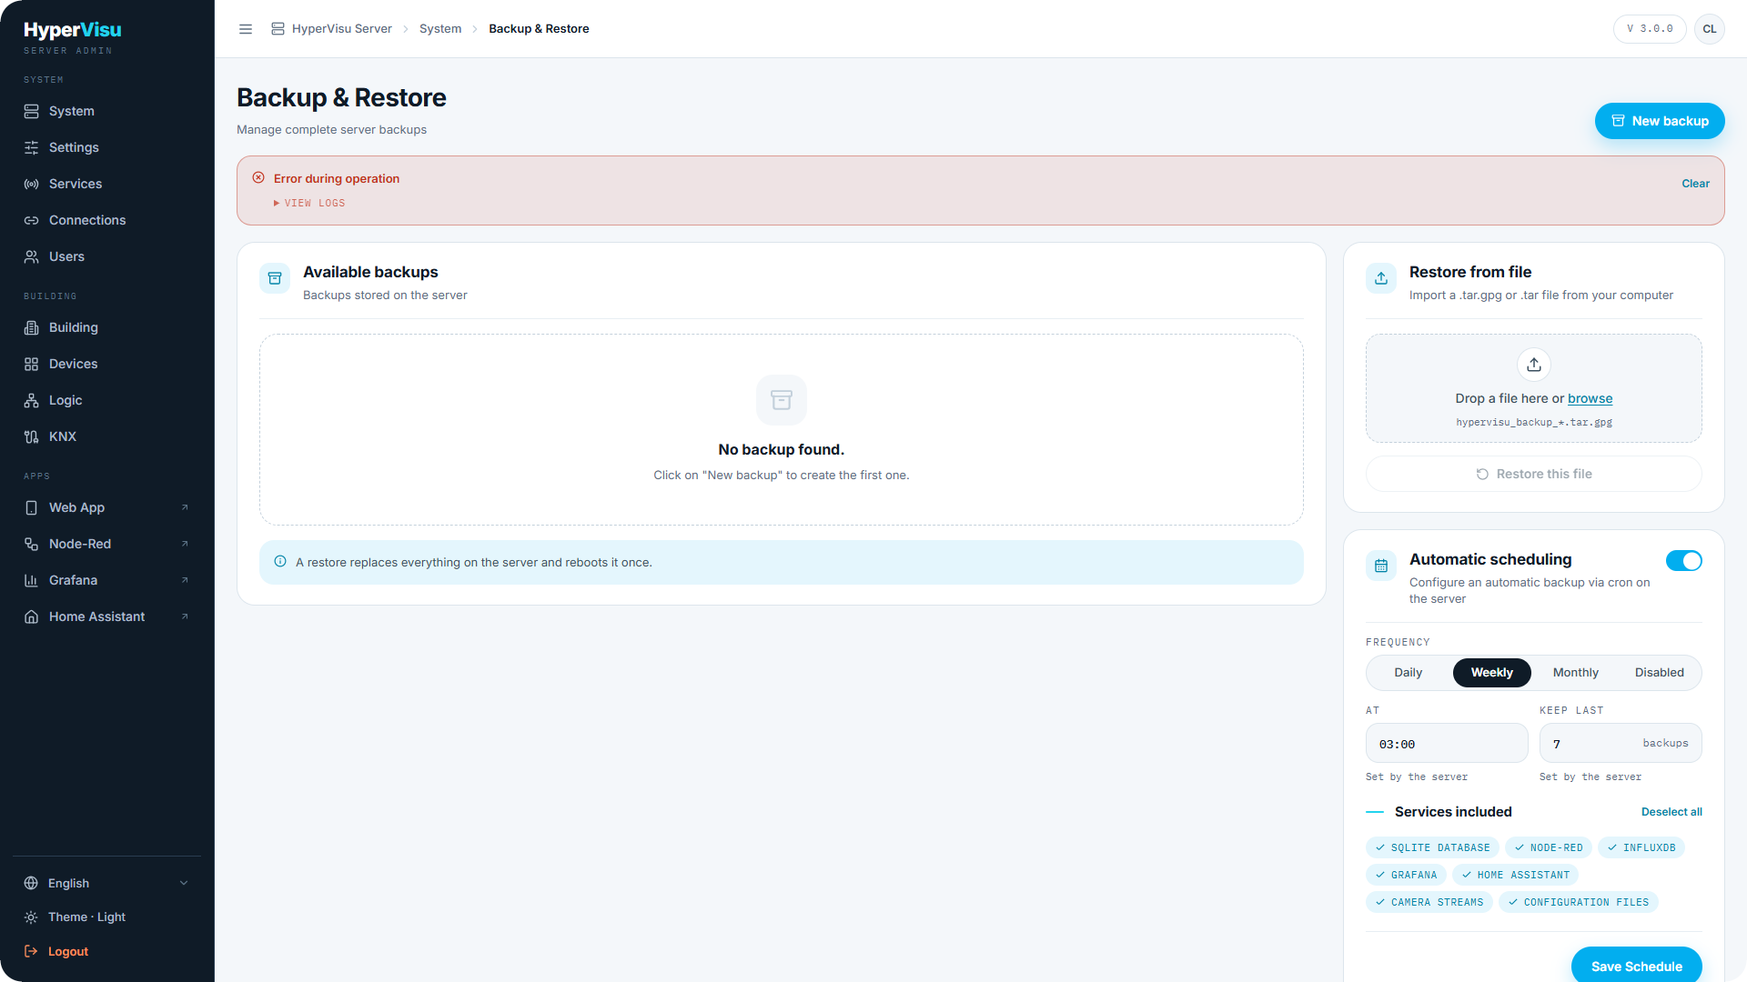Launch Grafana app
The width and height of the screenshot is (1747, 982).
point(106,580)
